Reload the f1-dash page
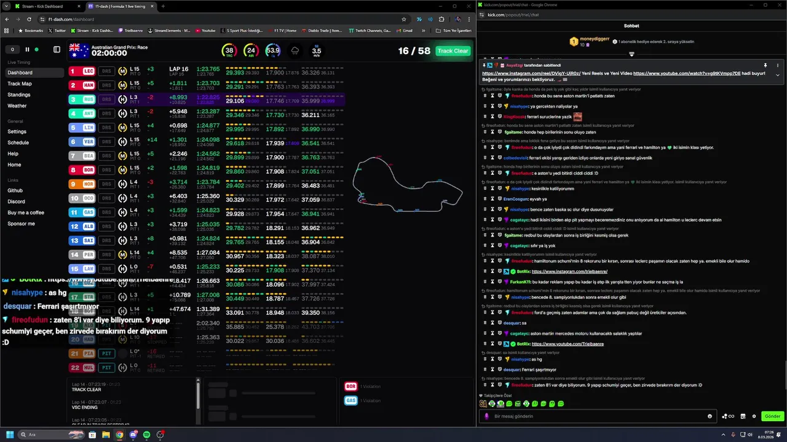Image resolution: width=787 pixels, height=442 pixels. pyautogui.click(x=29, y=19)
